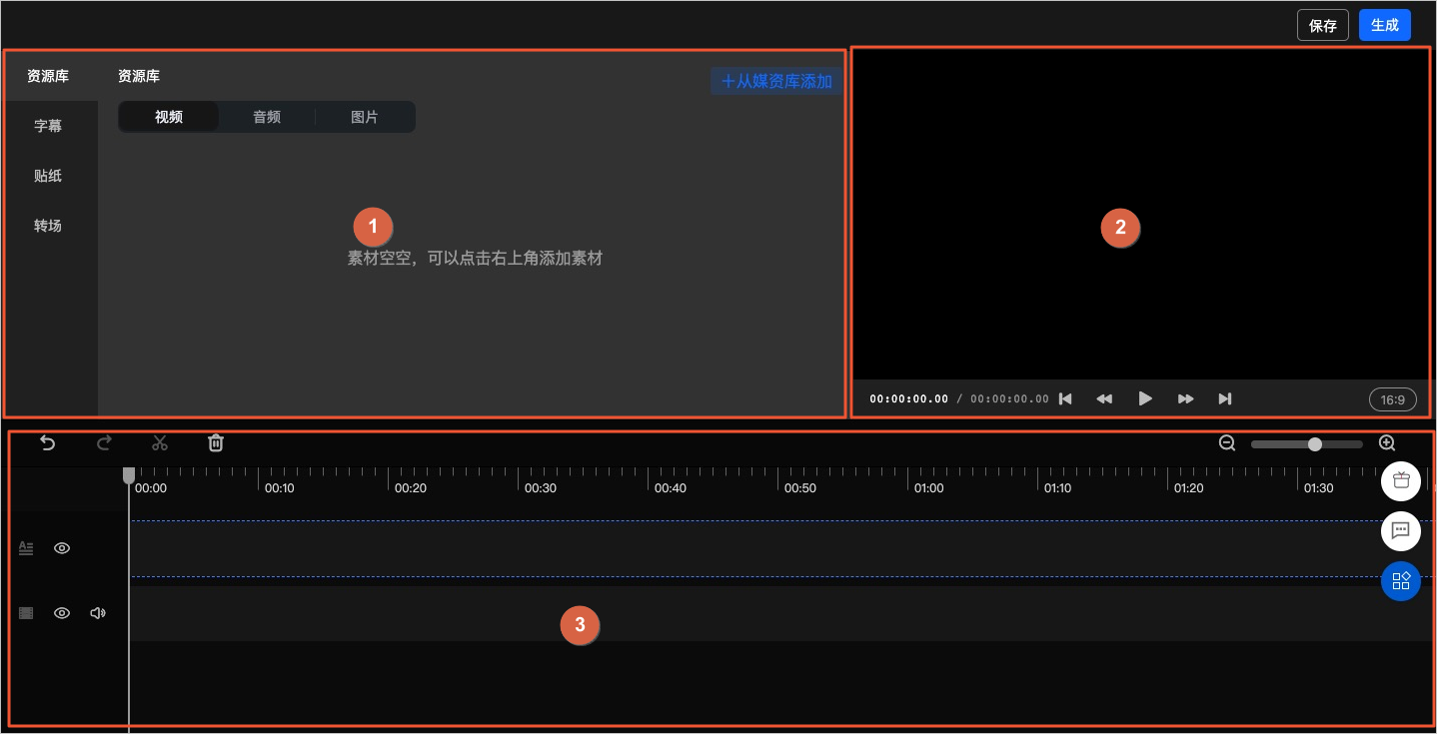Click the blue apps grid floating icon
This screenshot has height=734, width=1437.
[x=1401, y=580]
